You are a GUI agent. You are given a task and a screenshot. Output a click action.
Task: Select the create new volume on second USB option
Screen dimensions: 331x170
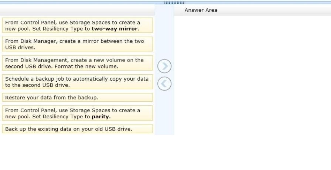pyautogui.click(x=78, y=63)
